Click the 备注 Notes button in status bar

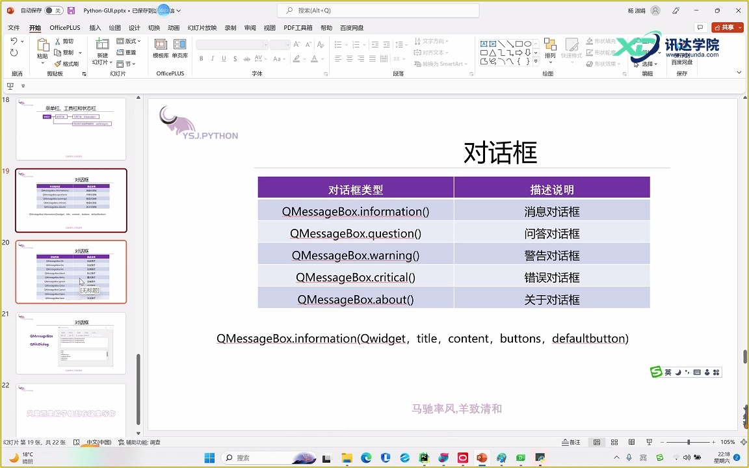click(570, 442)
